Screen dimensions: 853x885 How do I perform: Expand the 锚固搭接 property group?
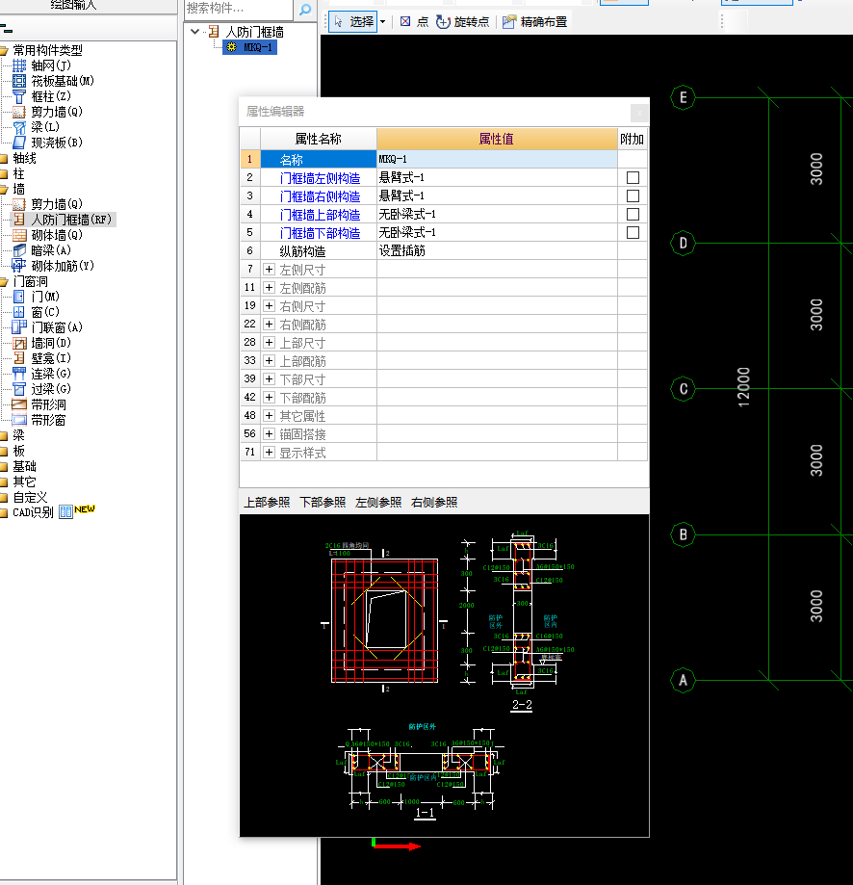click(x=270, y=433)
